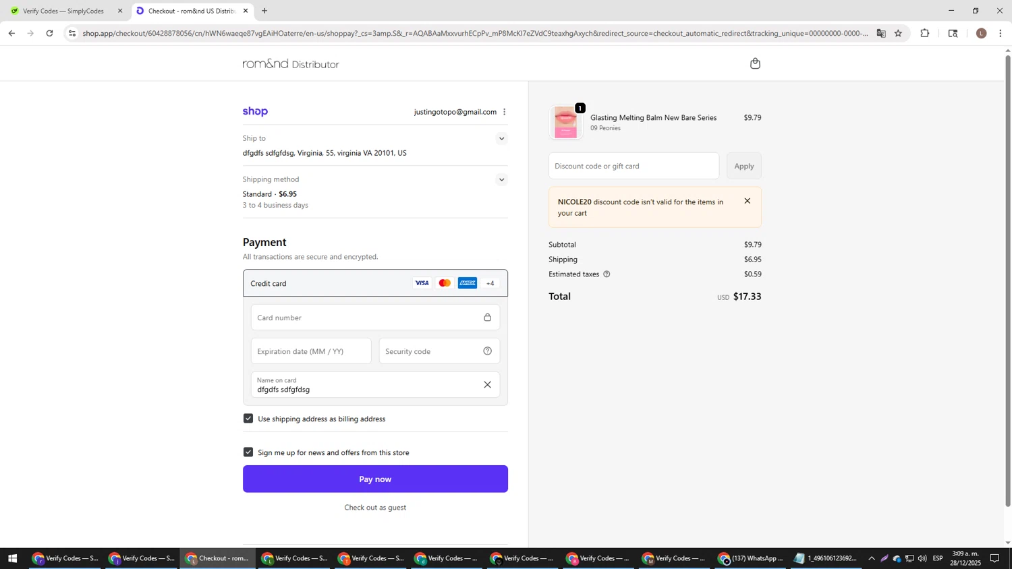Open the taskbar clock showing 3:09 a. m.
This screenshot has width=1012, height=569.
tap(965, 558)
